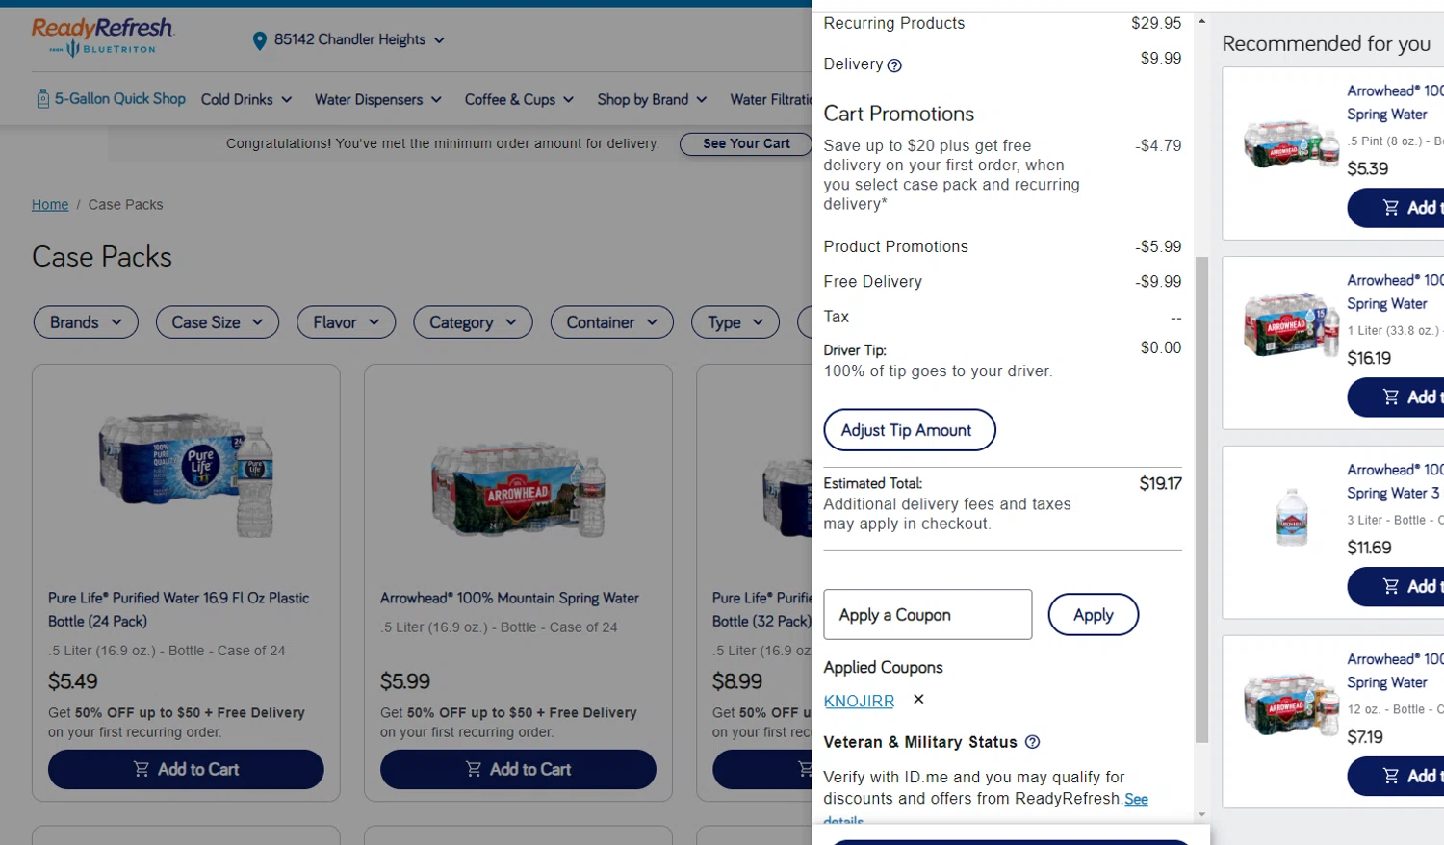The image size is (1444, 845).
Task: Click the ReadyRefresh logo
Action: click(102, 37)
